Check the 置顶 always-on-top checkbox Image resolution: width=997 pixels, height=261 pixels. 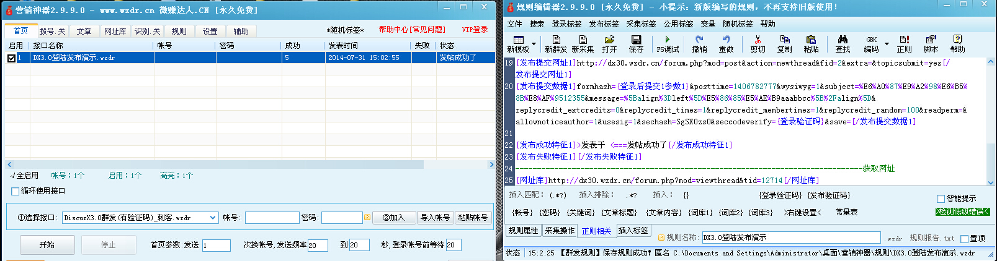[x=964, y=239]
